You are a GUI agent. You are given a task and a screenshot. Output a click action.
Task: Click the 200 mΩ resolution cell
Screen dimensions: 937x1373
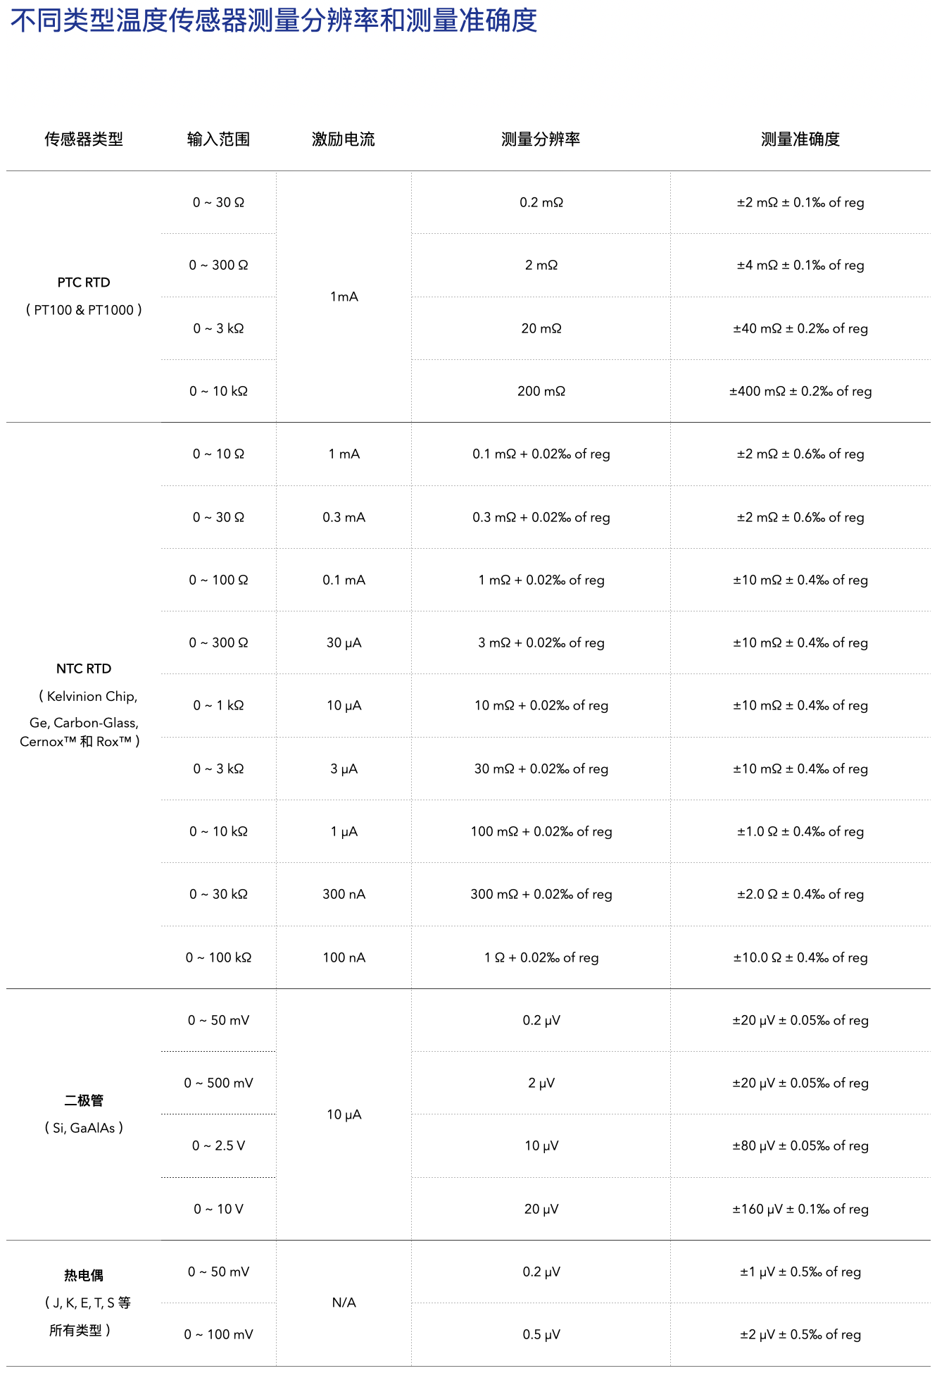(x=541, y=391)
